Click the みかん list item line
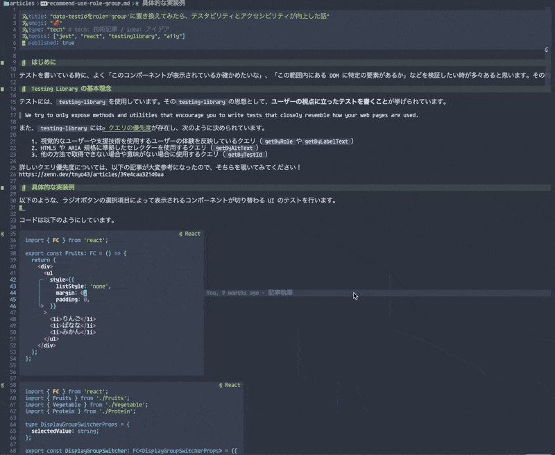 [x=73, y=332]
